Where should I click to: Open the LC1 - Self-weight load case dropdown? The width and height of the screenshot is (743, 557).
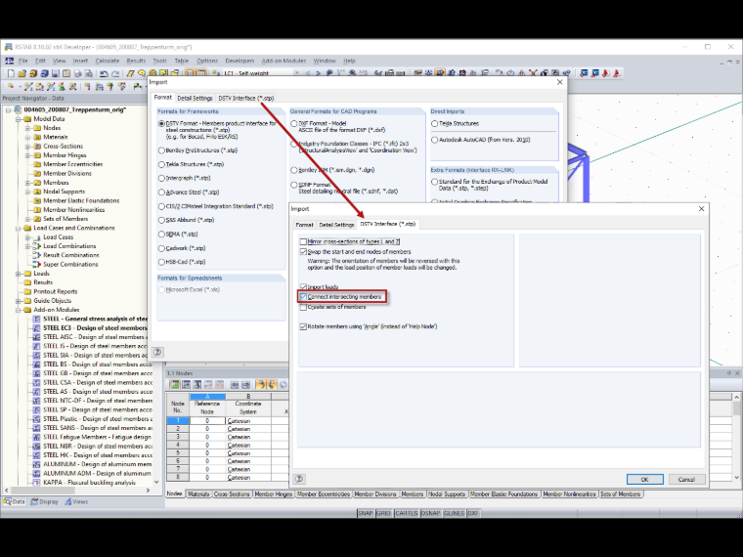(x=296, y=73)
